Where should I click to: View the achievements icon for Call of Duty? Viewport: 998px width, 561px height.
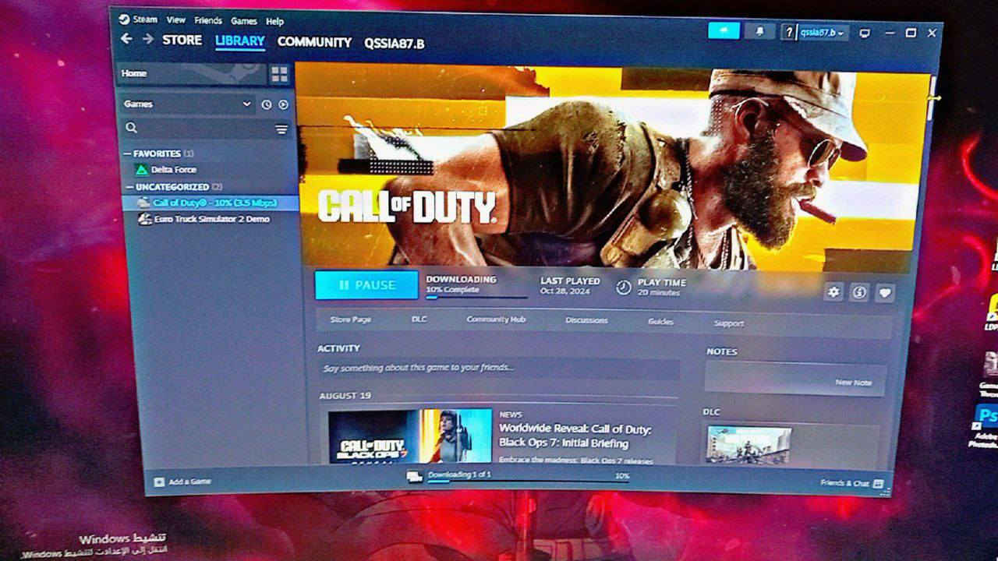point(858,292)
